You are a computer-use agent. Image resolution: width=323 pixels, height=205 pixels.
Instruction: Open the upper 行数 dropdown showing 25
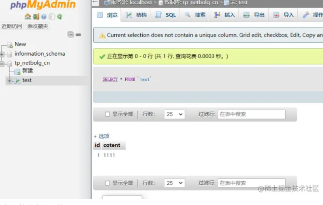(x=174, y=114)
